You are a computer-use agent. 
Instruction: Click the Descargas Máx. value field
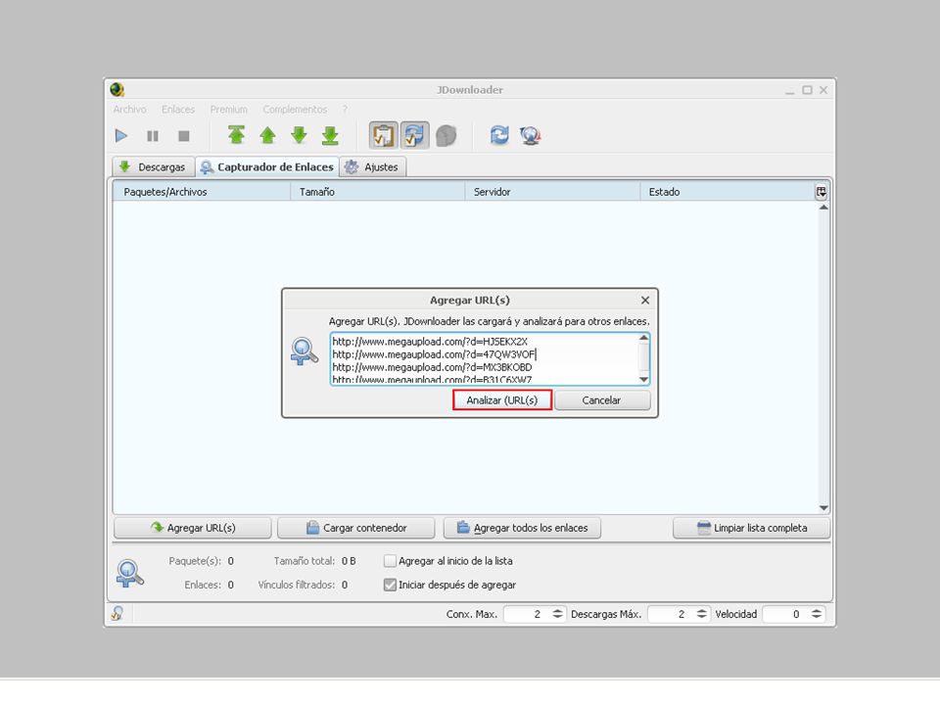[670, 614]
